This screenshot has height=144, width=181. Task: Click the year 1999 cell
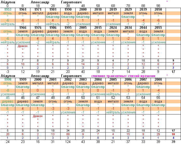click(x=23, y=80)
